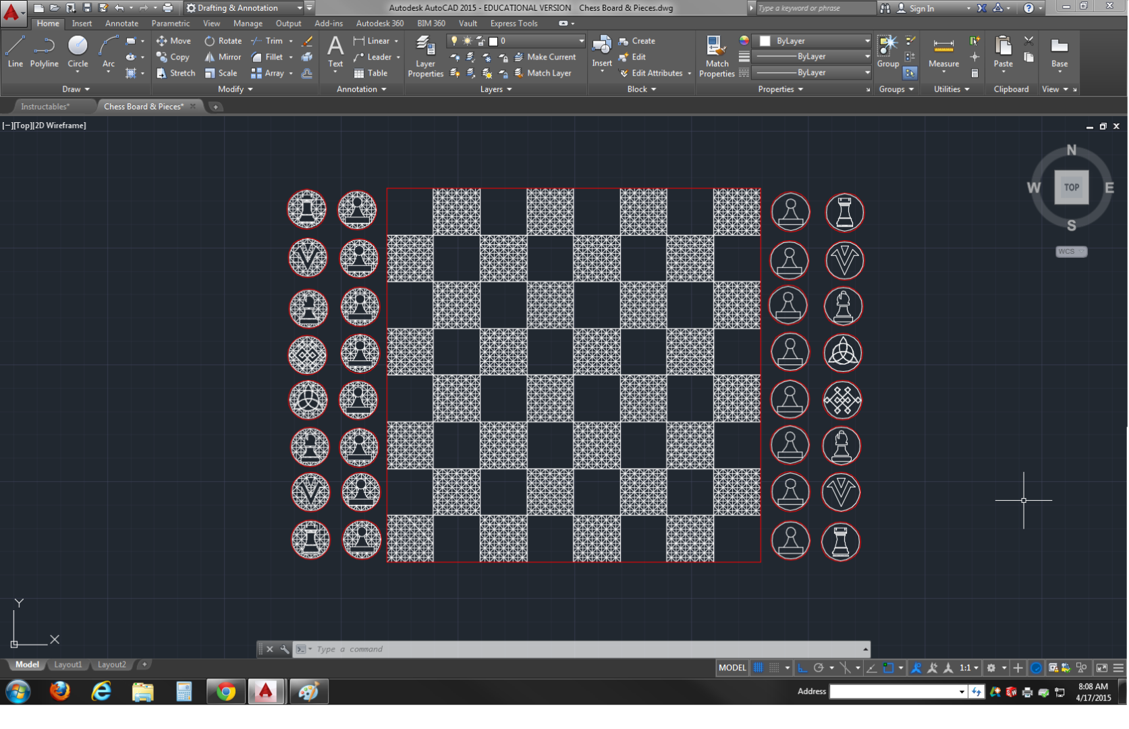Toggle ortho mode in the status bar

point(802,668)
